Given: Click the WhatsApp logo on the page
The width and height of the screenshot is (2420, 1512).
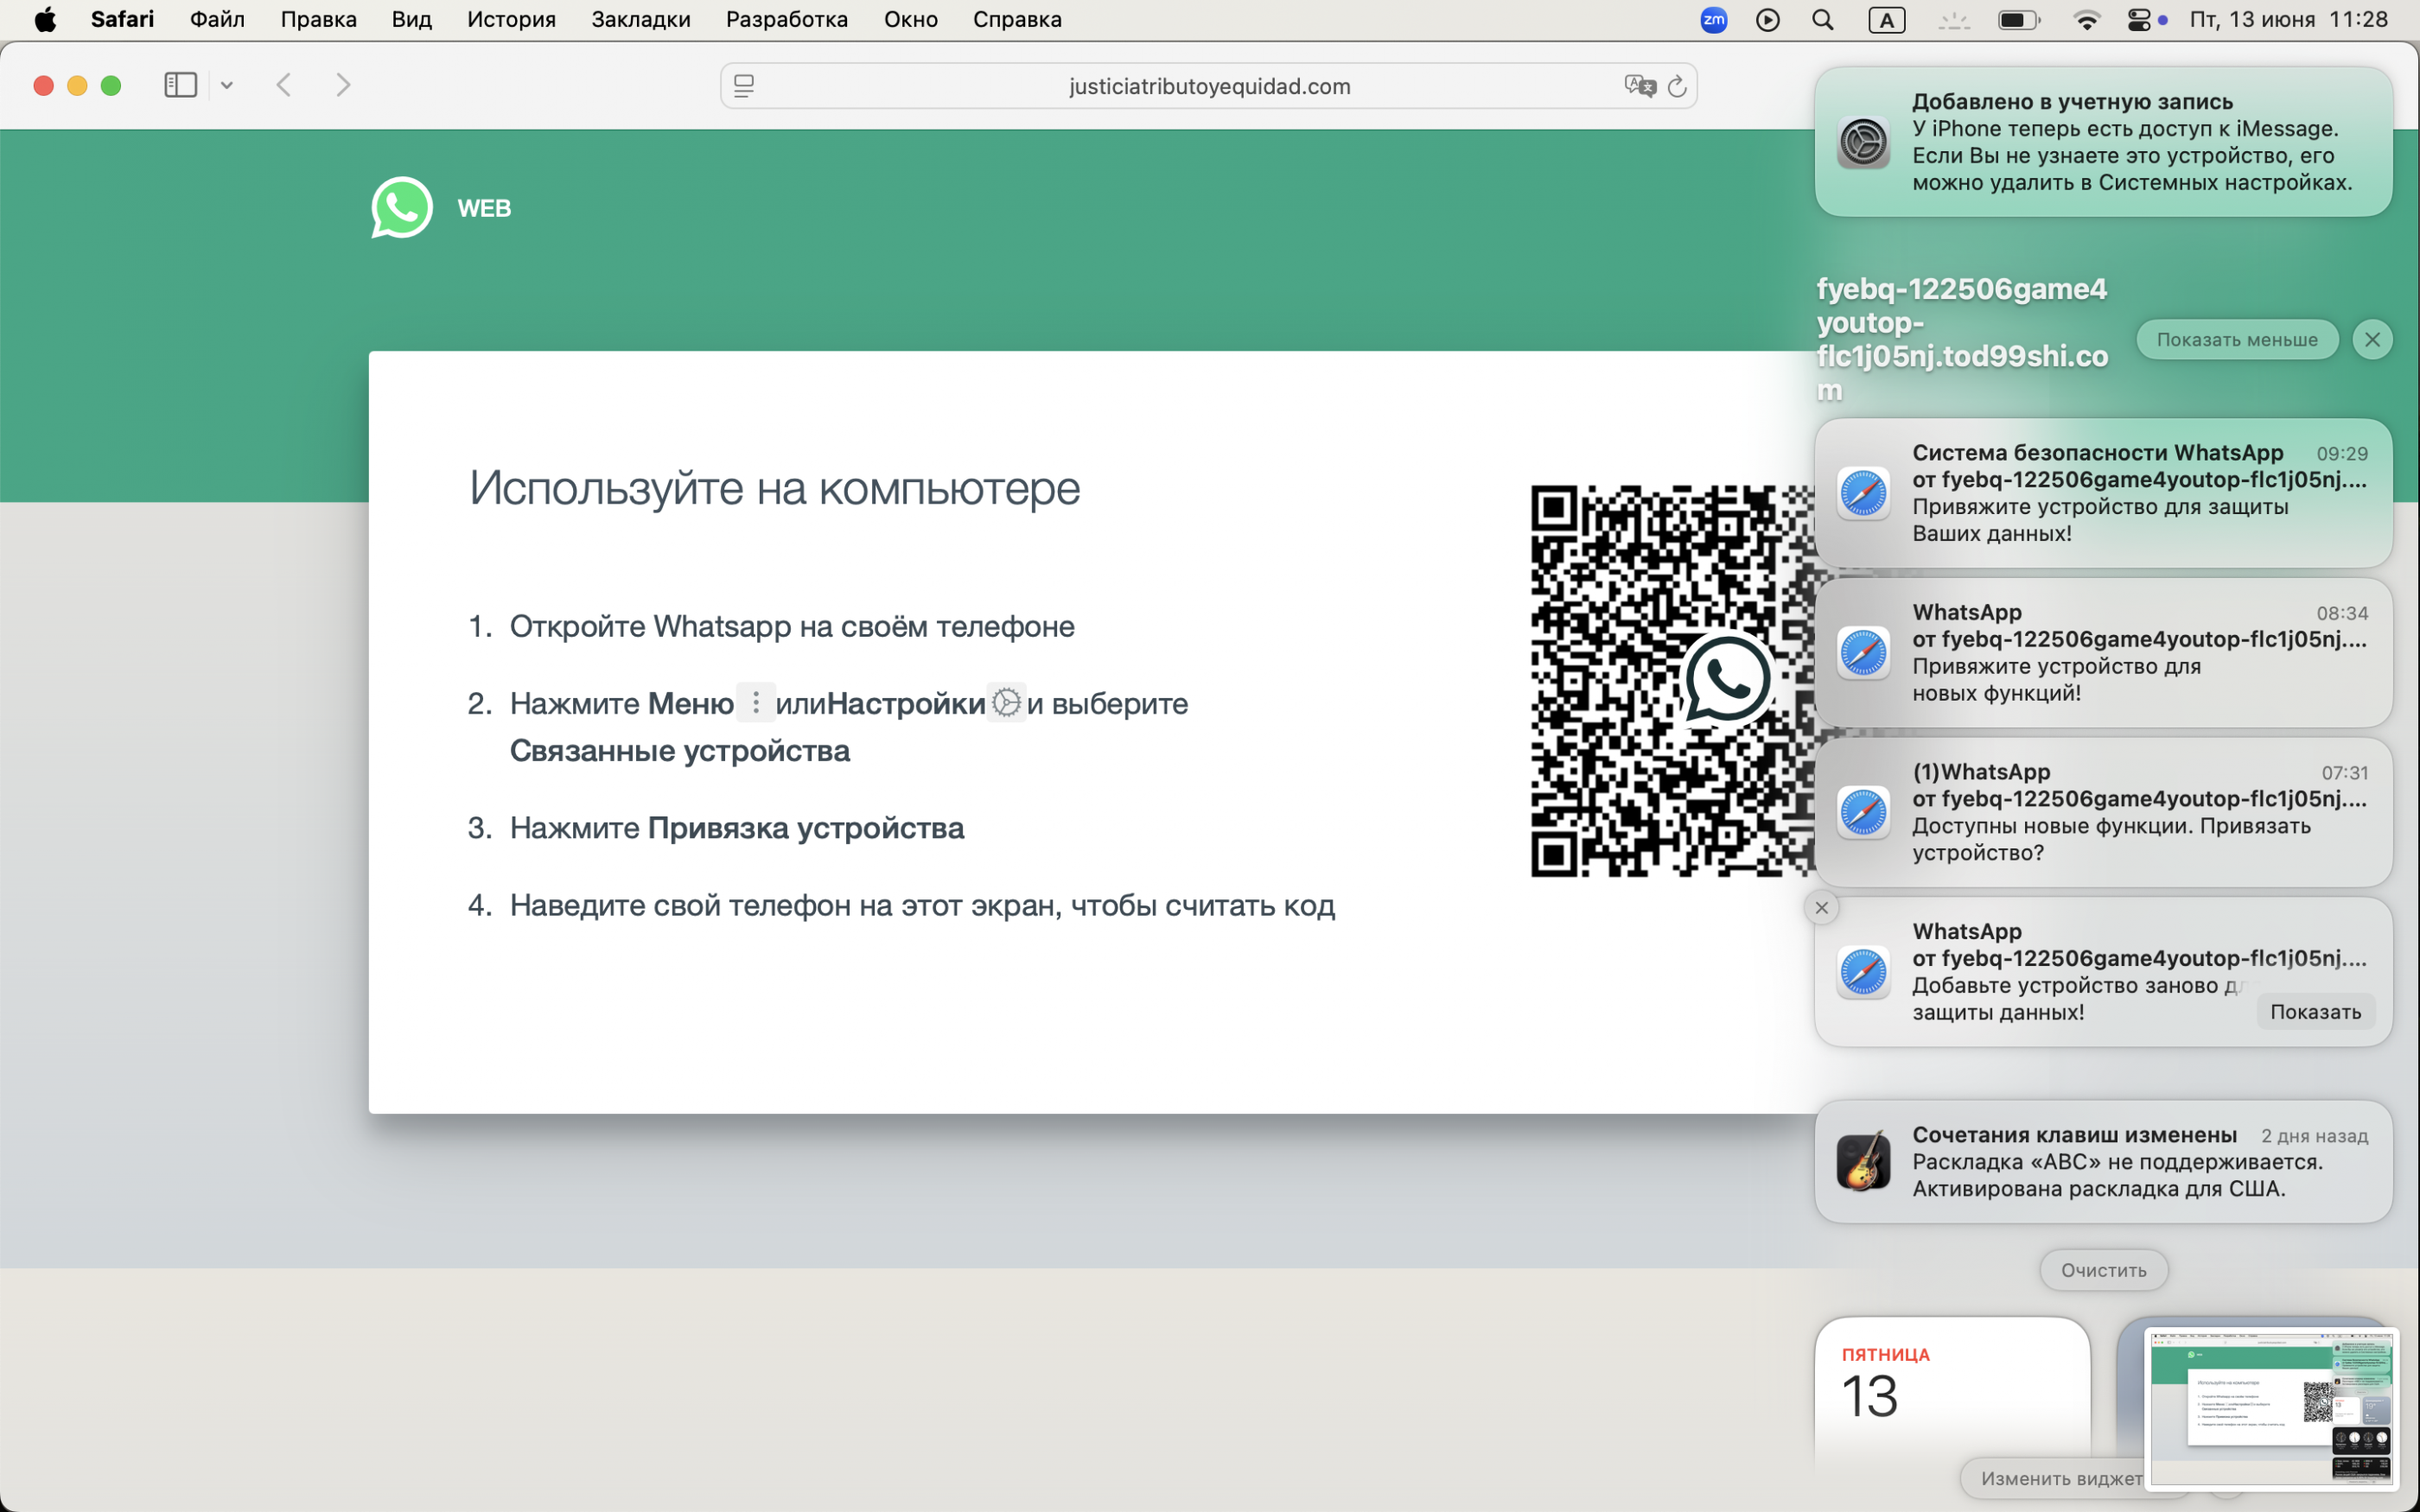Looking at the screenshot, I should point(402,208).
